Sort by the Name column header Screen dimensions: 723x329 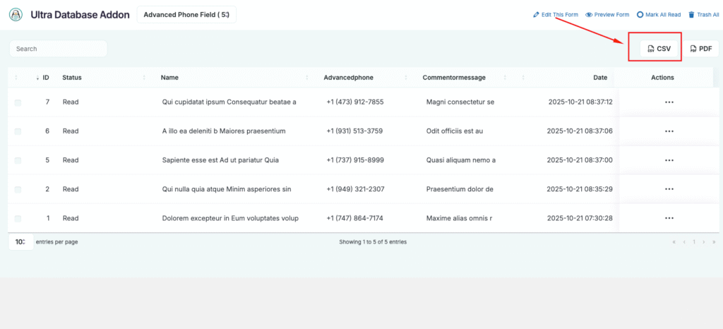[169, 78]
